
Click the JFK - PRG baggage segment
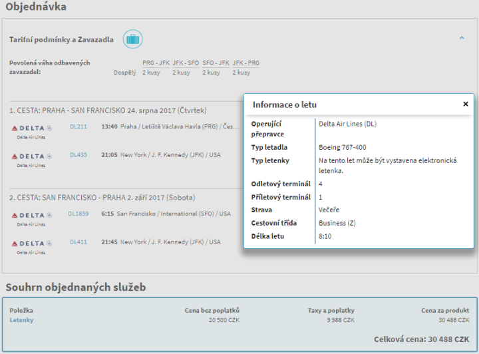click(245, 63)
